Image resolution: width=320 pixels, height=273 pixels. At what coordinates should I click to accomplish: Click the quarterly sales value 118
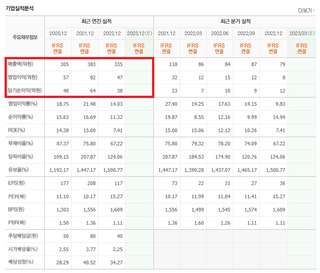173,64
